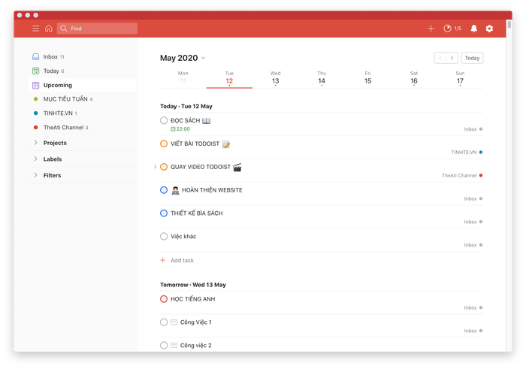The height and width of the screenshot is (369, 526).
Task: Open productivity karma 1/5 icon
Action: (452, 29)
